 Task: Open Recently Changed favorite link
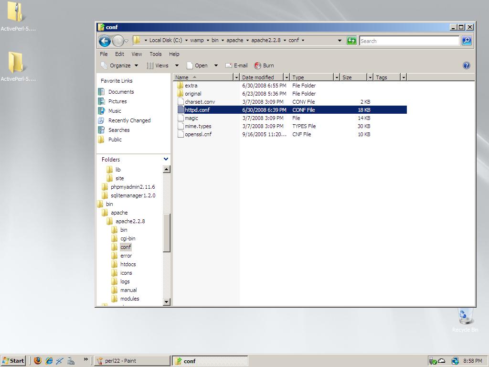point(129,120)
